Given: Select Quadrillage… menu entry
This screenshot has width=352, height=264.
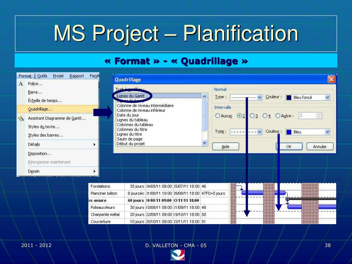Looking at the screenshot, I should [57, 109].
